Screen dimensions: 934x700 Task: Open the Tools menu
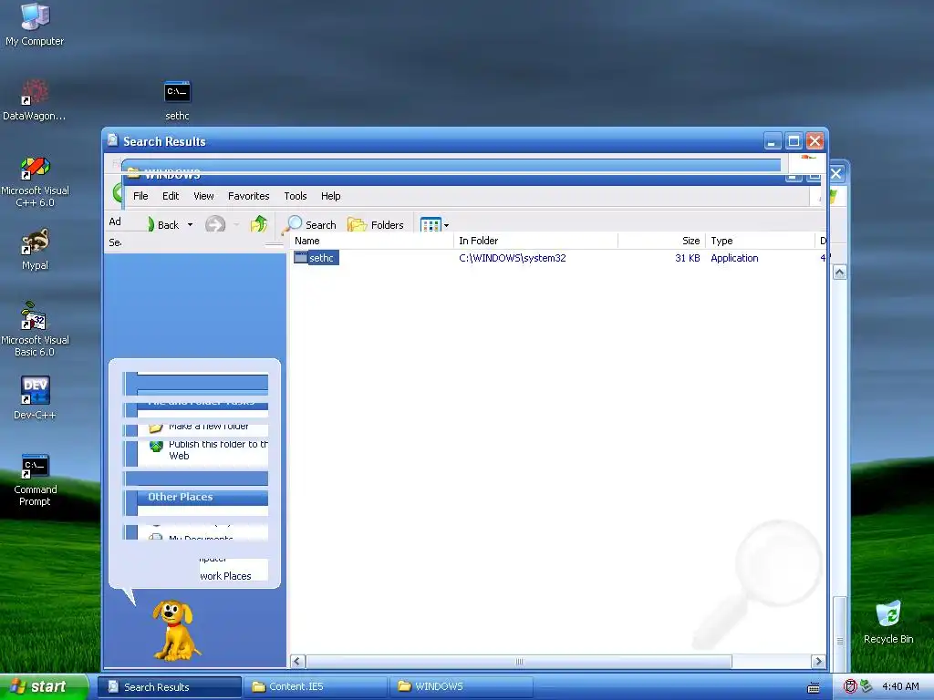[x=295, y=196]
